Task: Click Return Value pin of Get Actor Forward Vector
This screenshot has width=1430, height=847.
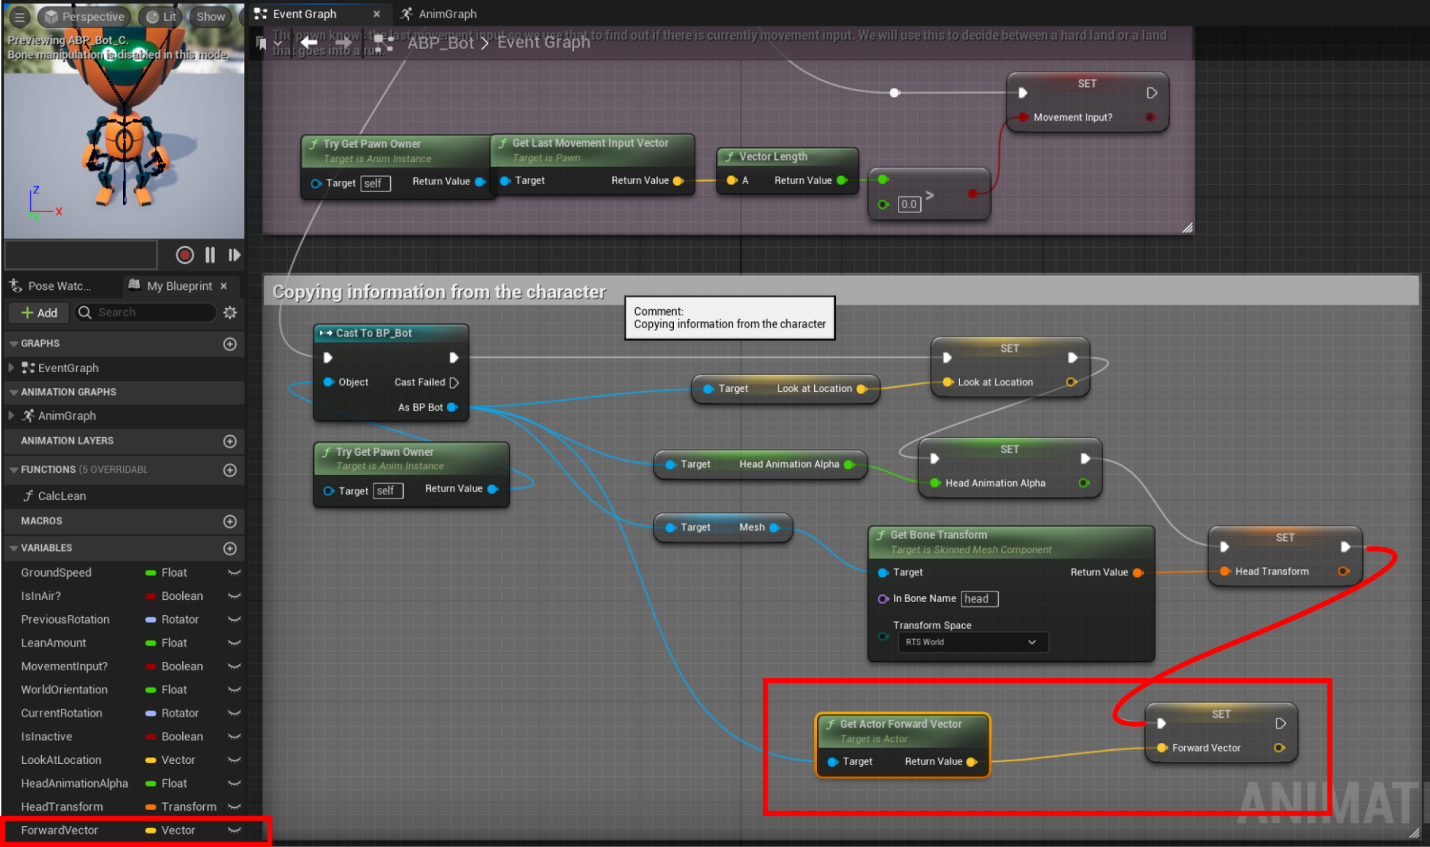Action: (x=971, y=762)
